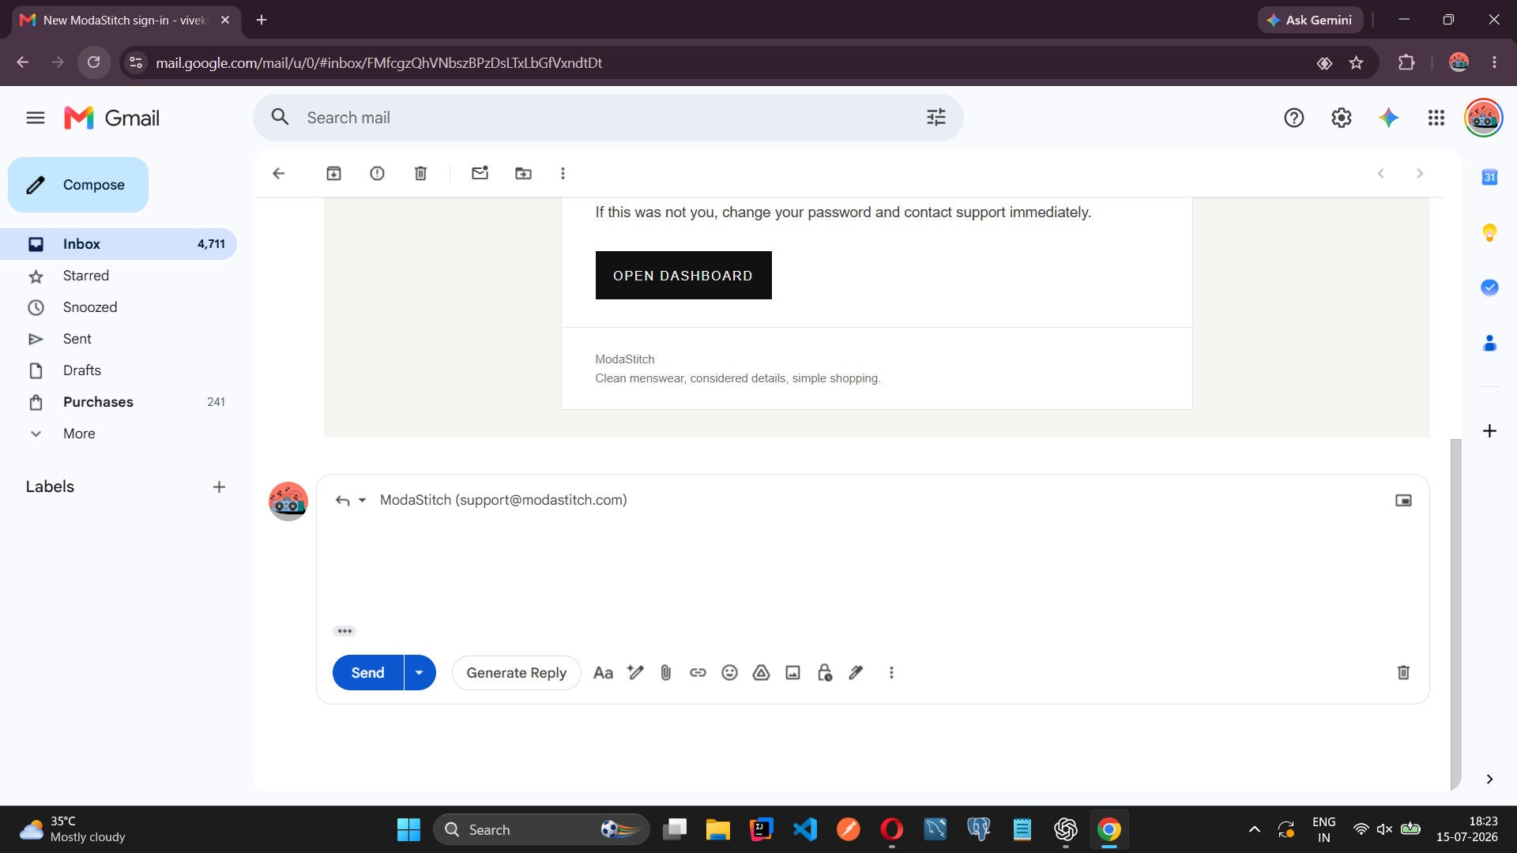
Task: Open File Explorer from taskbar
Action: click(717, 829)
